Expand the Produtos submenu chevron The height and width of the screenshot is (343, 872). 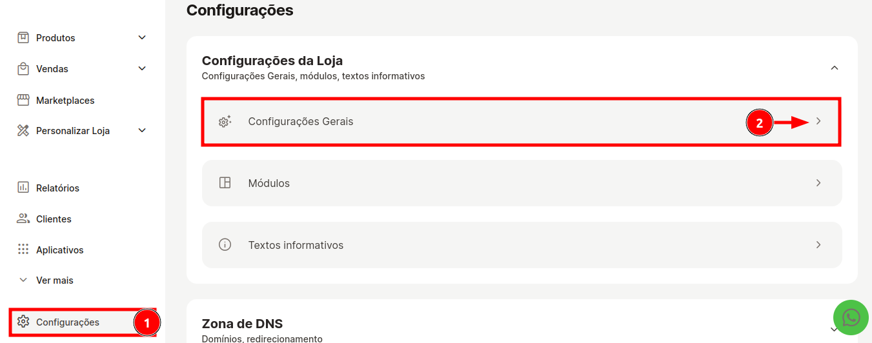143,37
